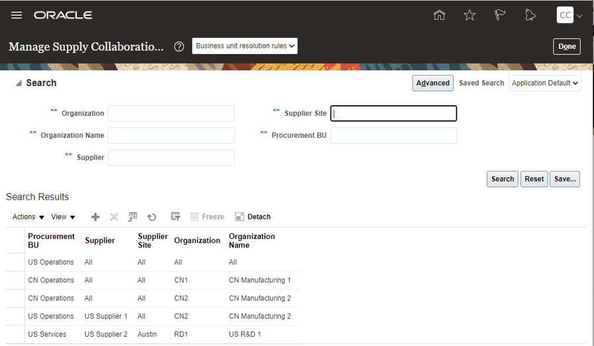The width and height of the screenshot is (594, 346).
Task: Open the View menu
Action: point(63,217)
